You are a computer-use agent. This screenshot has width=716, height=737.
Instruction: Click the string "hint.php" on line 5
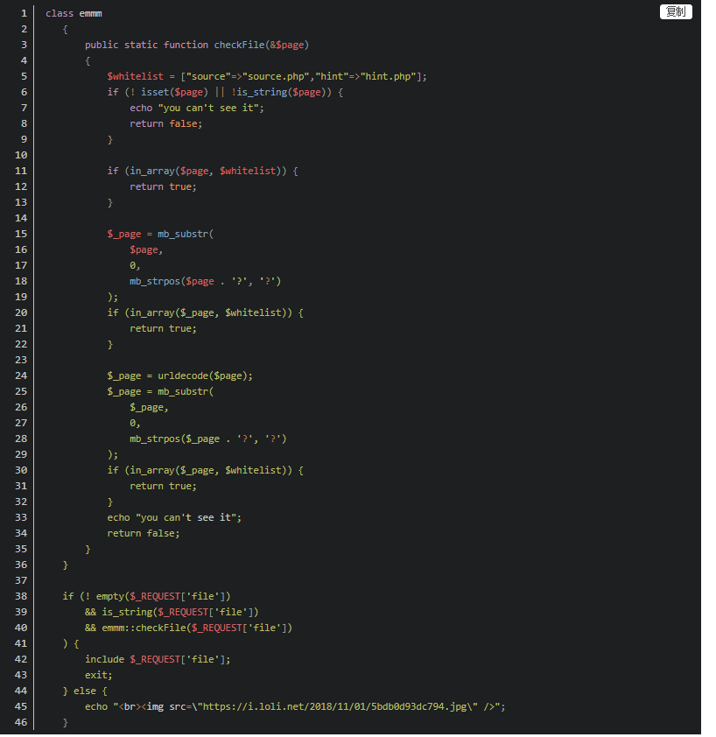click(389, 77)
